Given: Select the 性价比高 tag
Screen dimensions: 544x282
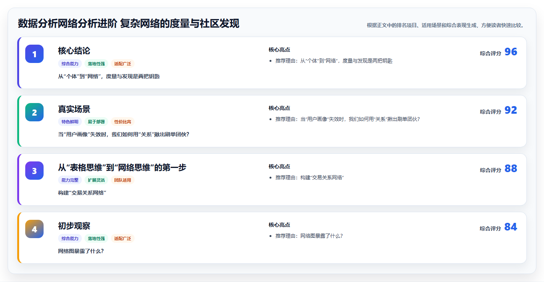Looking at the screenshot, I should pos(123,122).
